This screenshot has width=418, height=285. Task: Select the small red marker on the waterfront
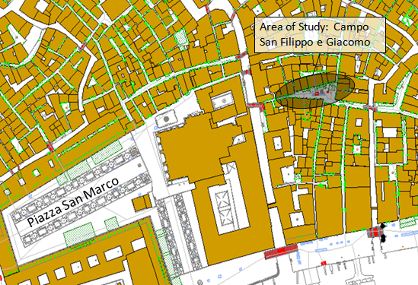324,263
